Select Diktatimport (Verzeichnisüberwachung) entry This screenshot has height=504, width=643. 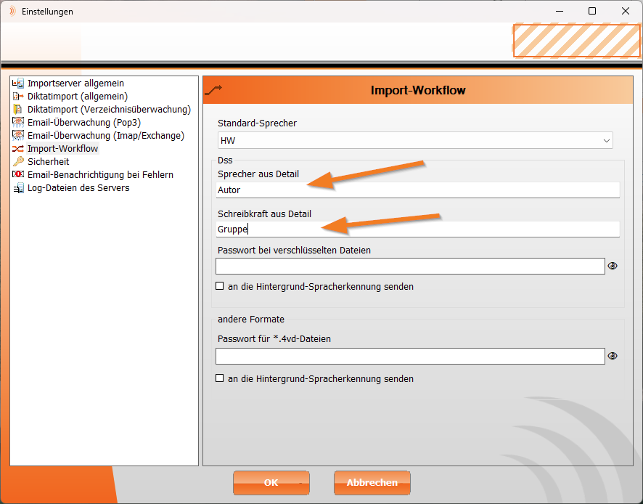[109, 110]
